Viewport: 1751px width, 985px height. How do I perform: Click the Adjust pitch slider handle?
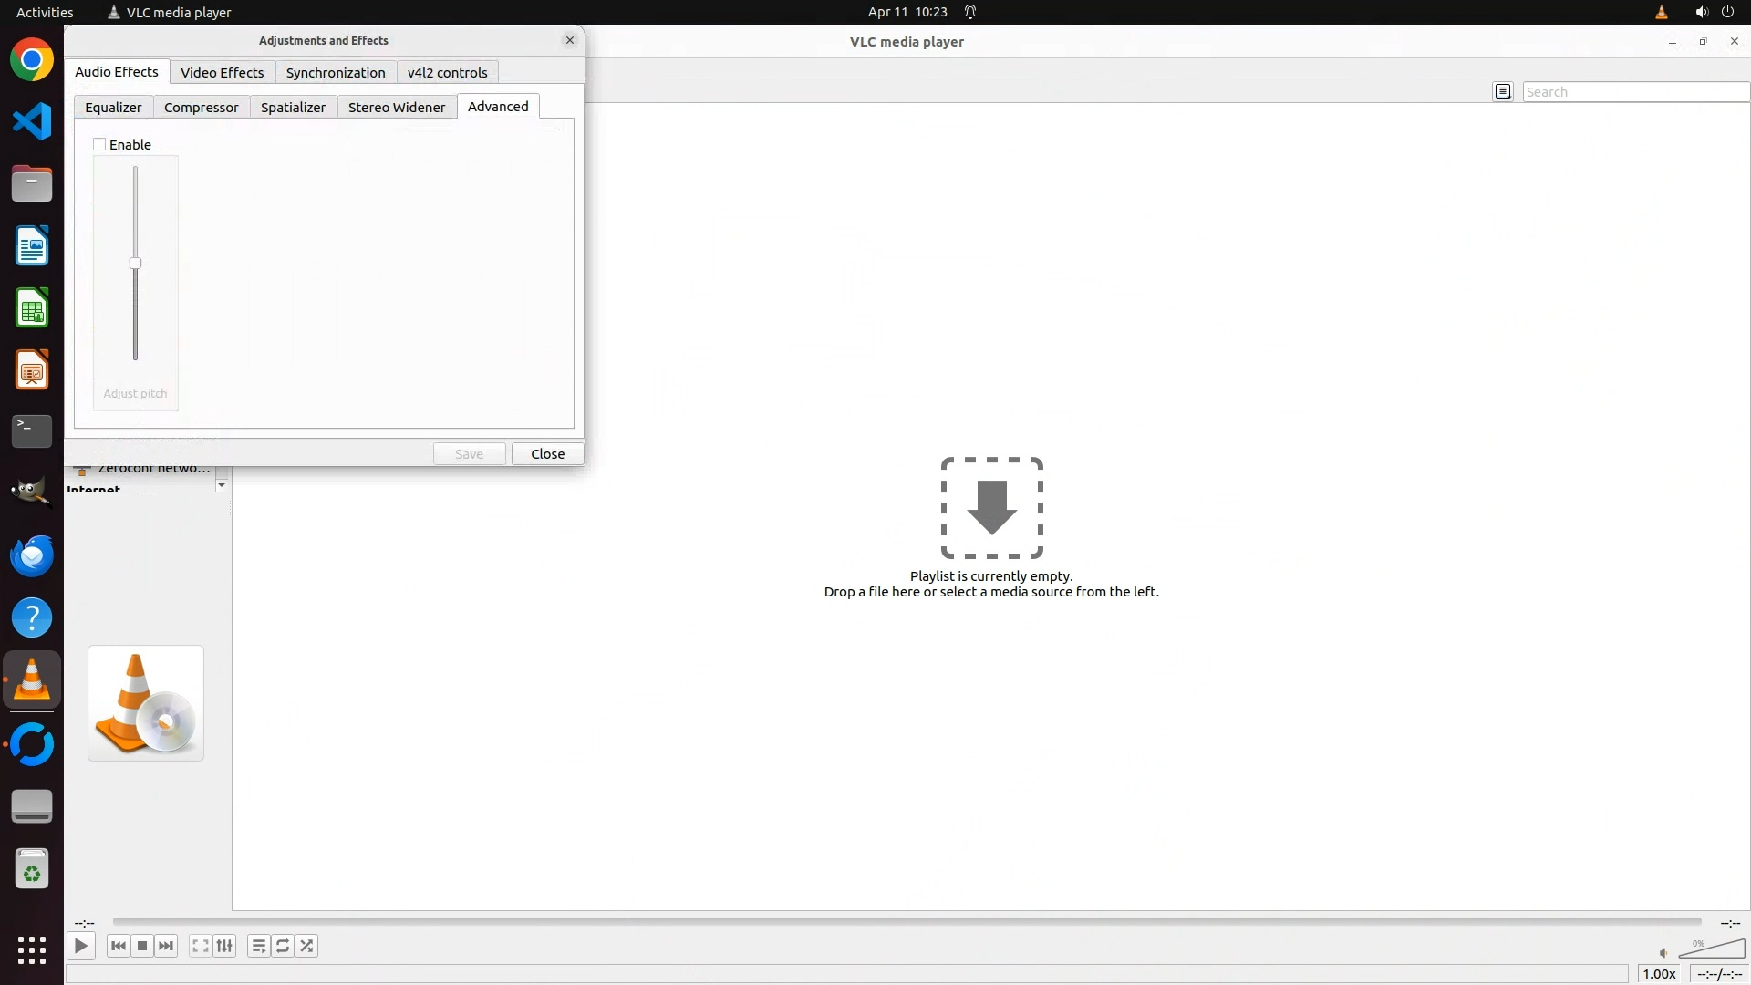click(x=135, y=264)
